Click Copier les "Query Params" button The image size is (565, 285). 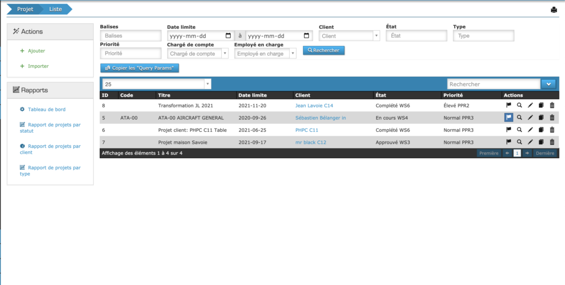click(x=140, y=68)
